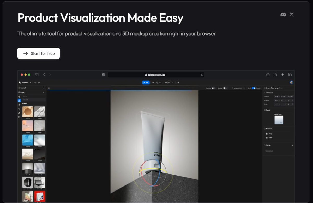
Task: Open the X (Twitter) link icon
Action: coord(292,15)
